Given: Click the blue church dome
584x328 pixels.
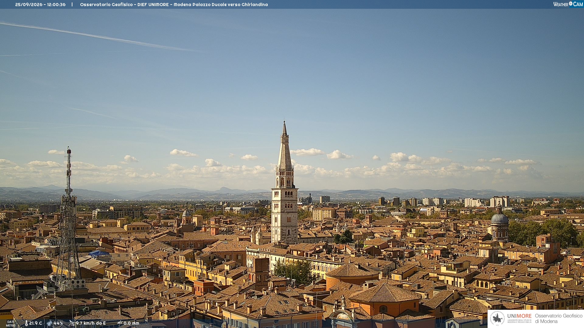Looking at the screenshot, I should [x=499, y=218].
